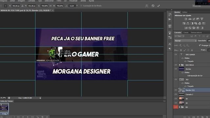Image resolution: width=210 pixels, height=118 pixels.
Task: Toggle the relative positioning triangle icon
Action: pos(22,6)
